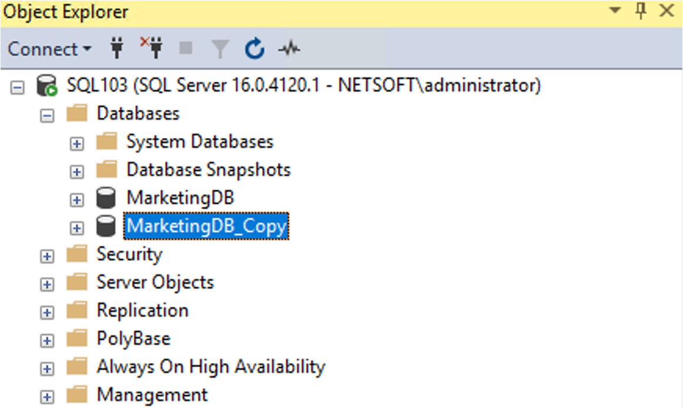Apply a filter in Object Explorer
The width and height of the screenshot is (683, 408).
tap(220, 49)
